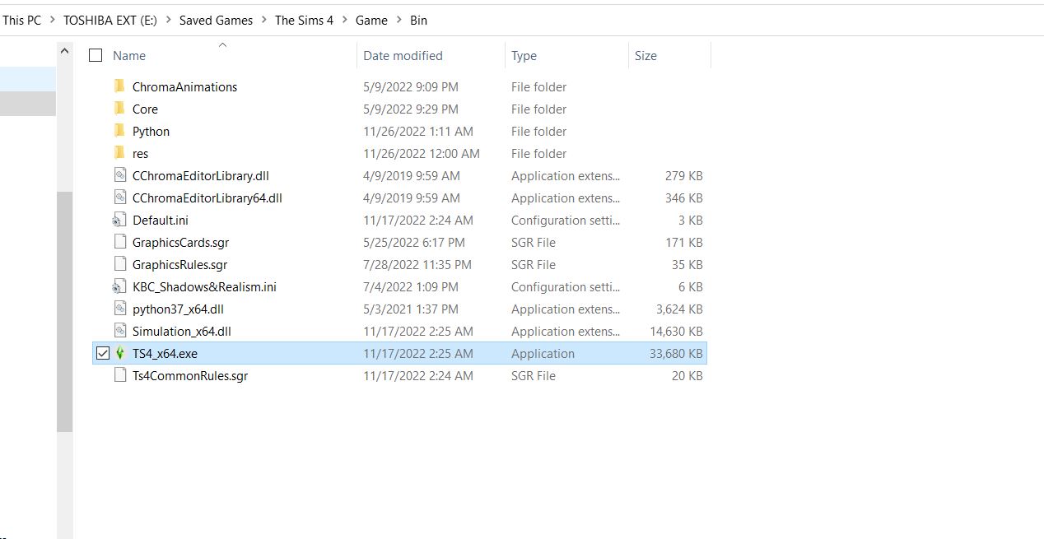Viewport: 1044px width, 539px height.
Task: Click the Ts4CommonRules.sgr file icon
Action: 119,375
